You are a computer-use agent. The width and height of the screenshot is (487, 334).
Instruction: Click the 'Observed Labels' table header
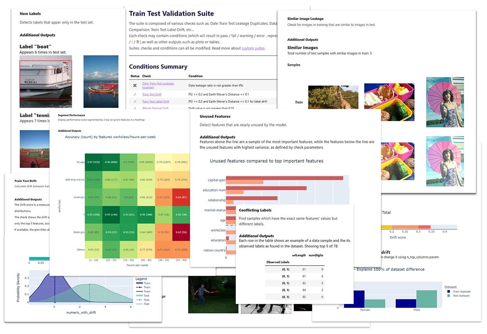(x=278, y=262)
